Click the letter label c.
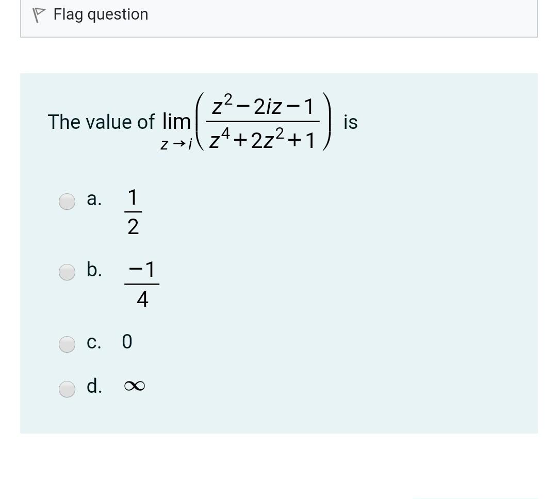The width and height of the screenshot is (557, 499). pos(93,342)
